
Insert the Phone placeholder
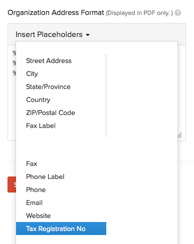[x=61, y=189]
